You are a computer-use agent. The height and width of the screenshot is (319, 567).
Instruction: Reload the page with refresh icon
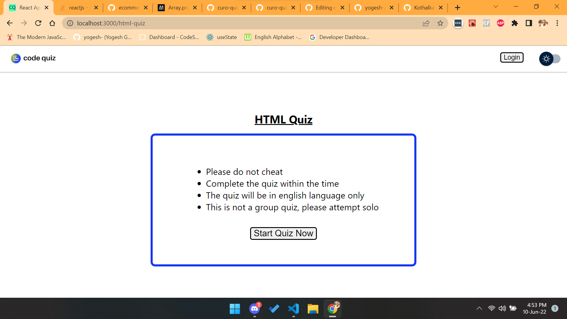point(38,23)
